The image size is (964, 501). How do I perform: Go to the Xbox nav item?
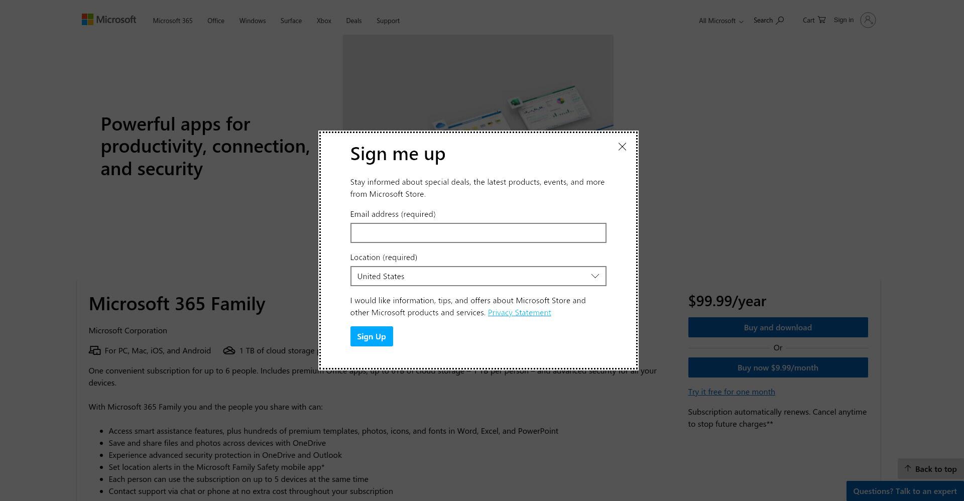point(324,21)
